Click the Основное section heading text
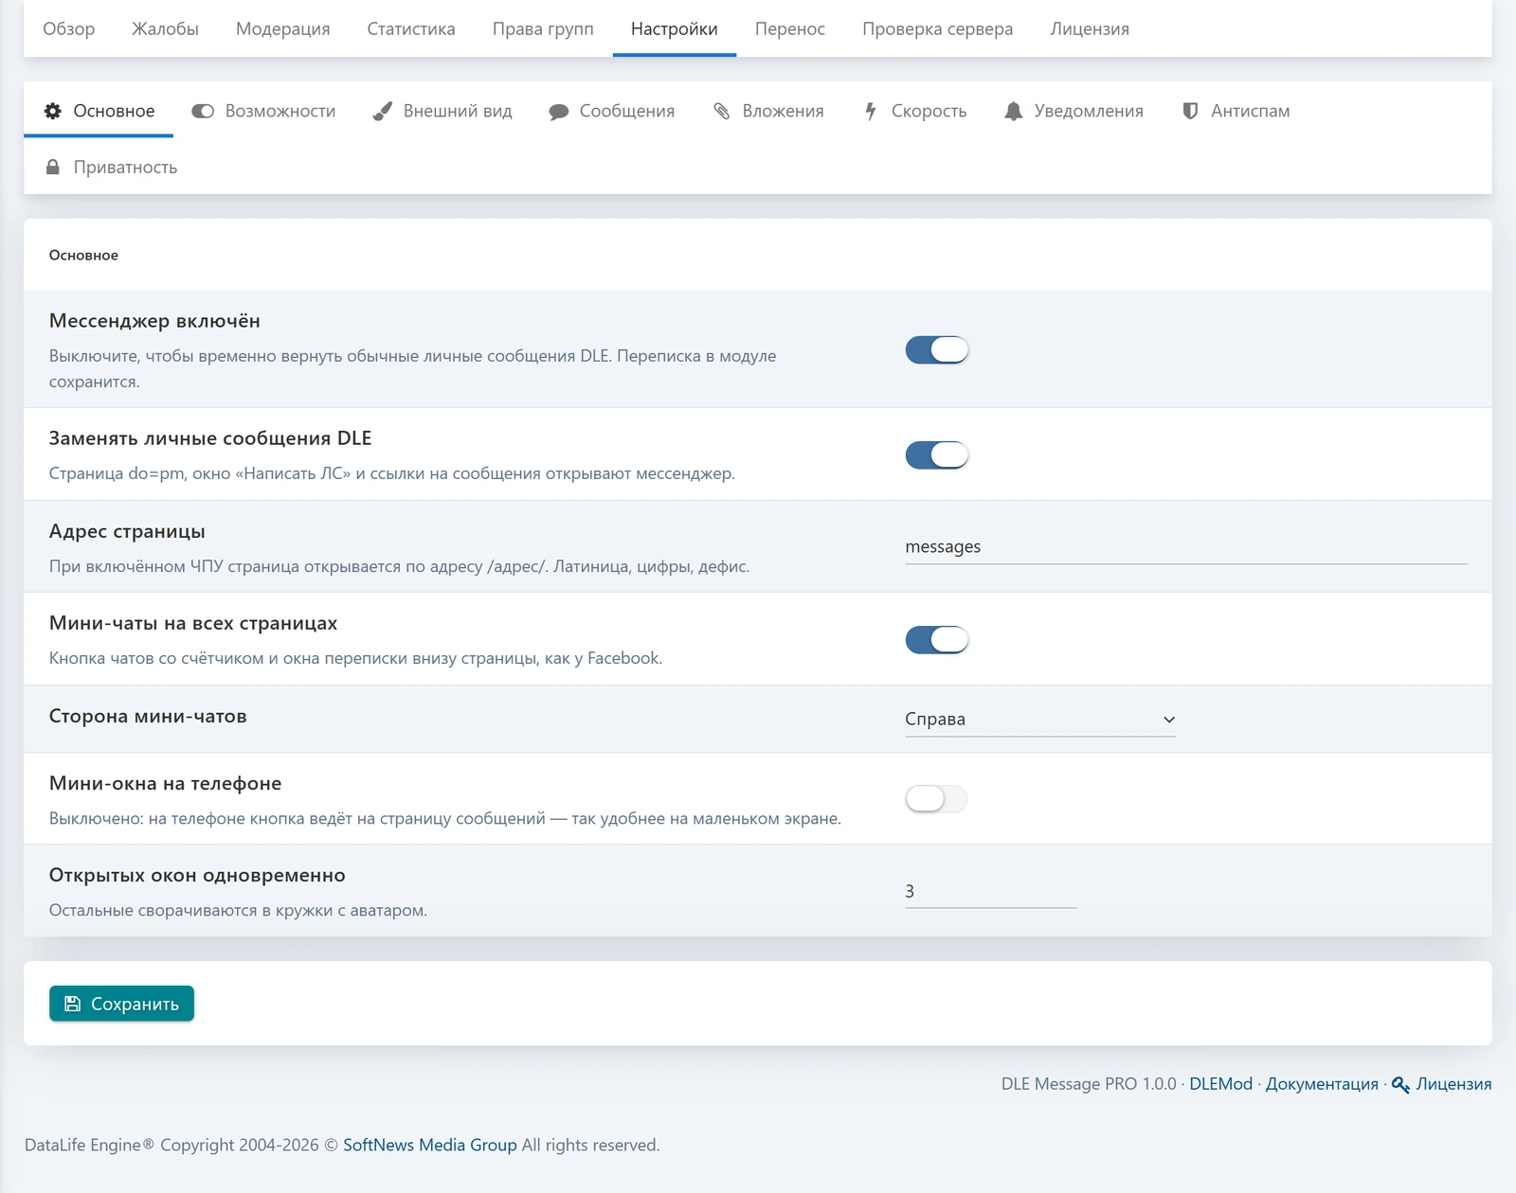1516x1193 pixels. pos(83,255)
